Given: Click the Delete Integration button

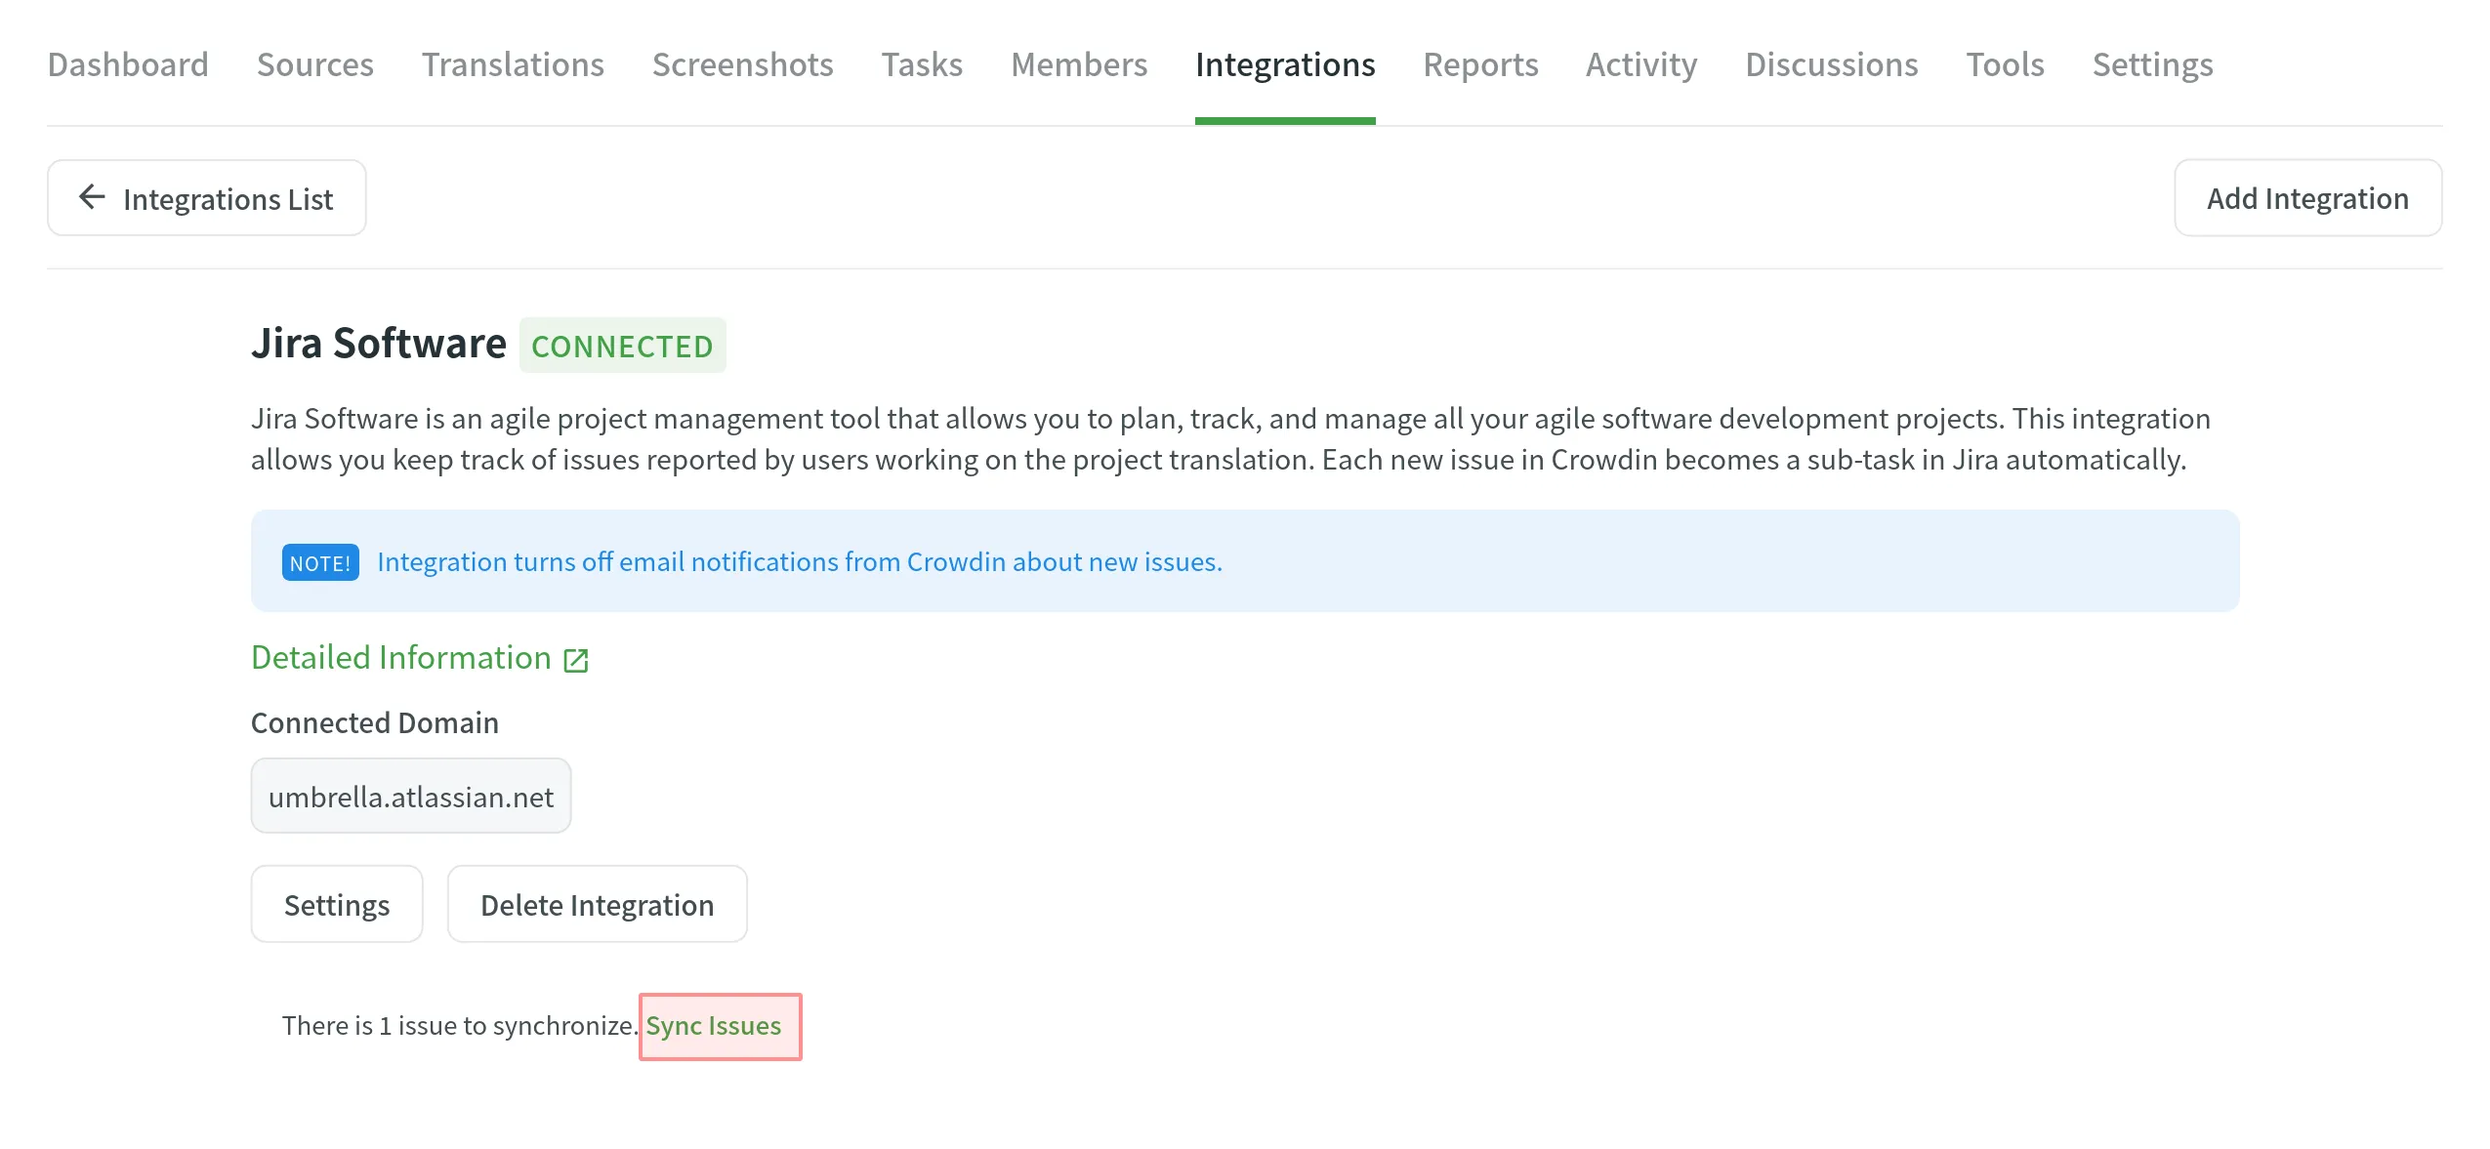Looking at the screenshot, I should coord(597,905).
